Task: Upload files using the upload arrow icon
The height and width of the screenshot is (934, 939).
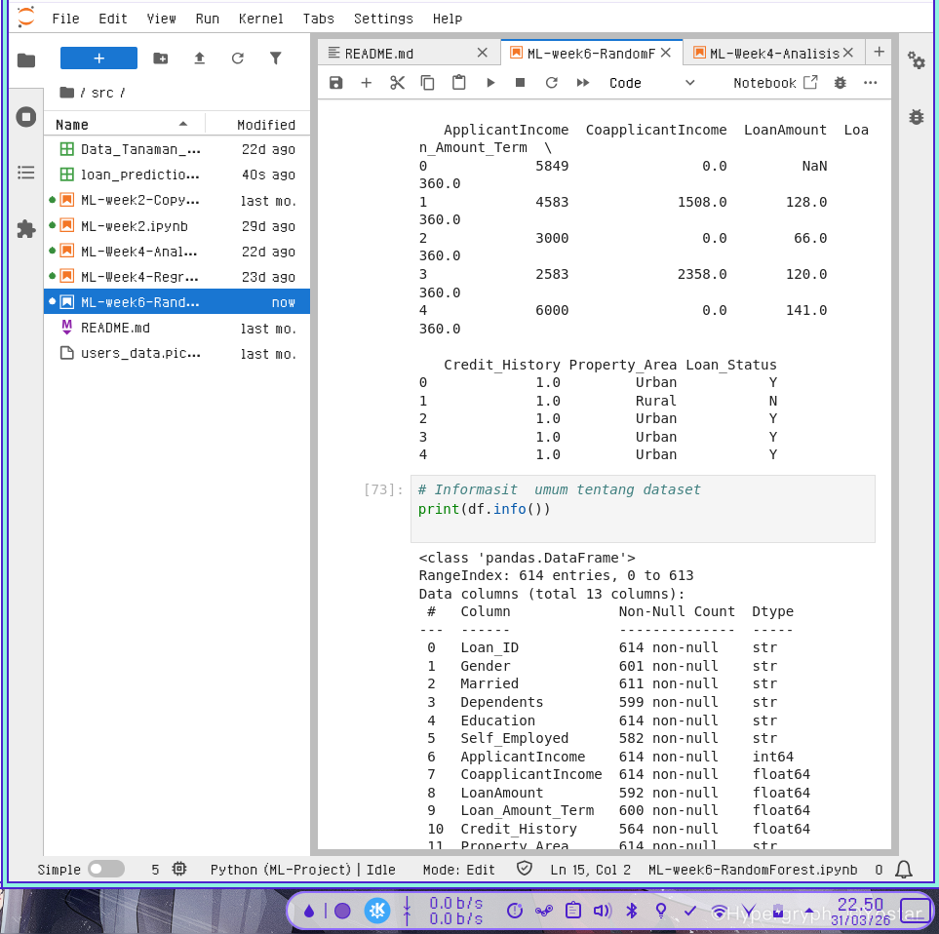Action: [199, 58]
